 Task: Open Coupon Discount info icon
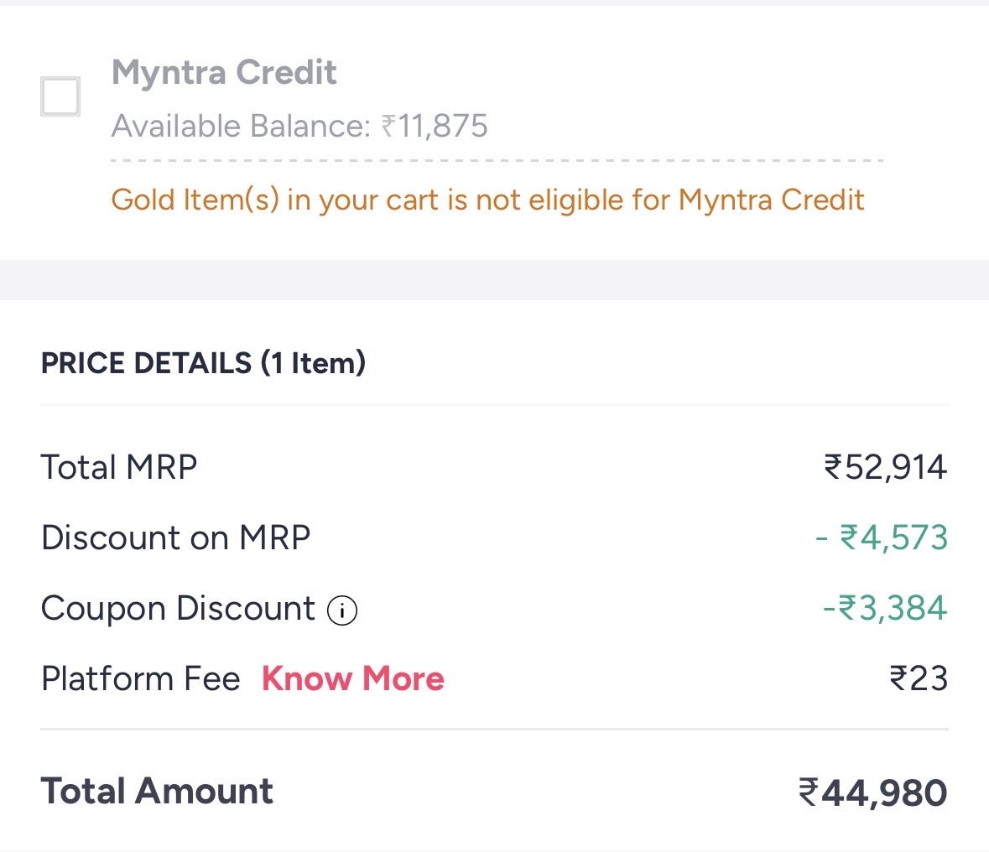[x=342, y=610]
